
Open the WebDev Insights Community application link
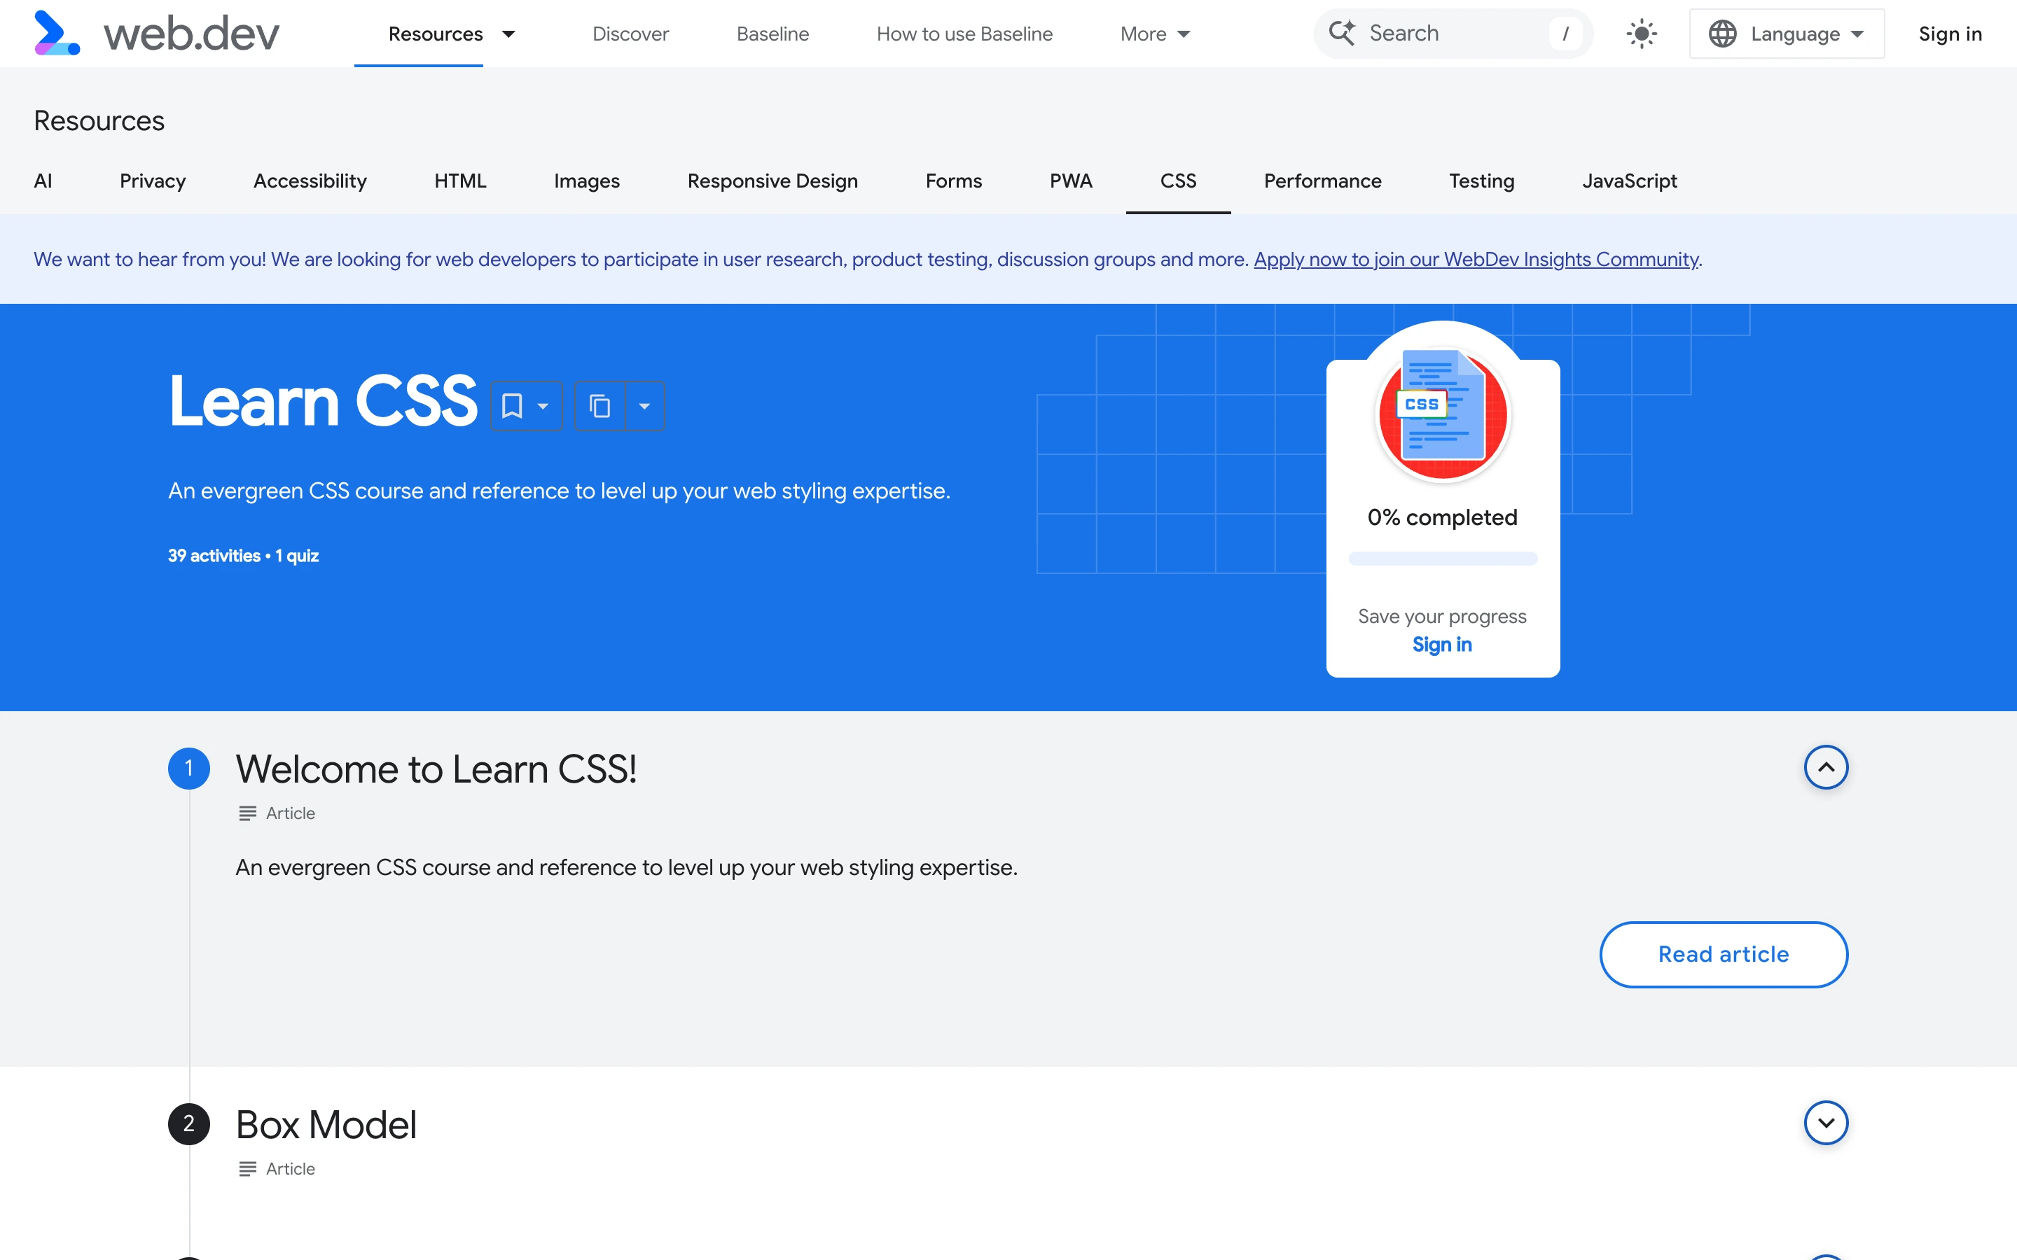click(x=1475, y=259)
